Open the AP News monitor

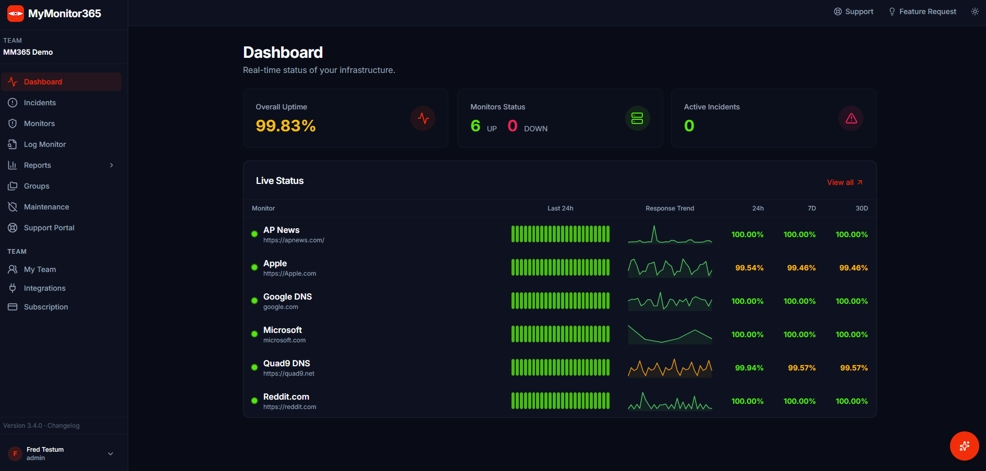click(x=560, y=234)
